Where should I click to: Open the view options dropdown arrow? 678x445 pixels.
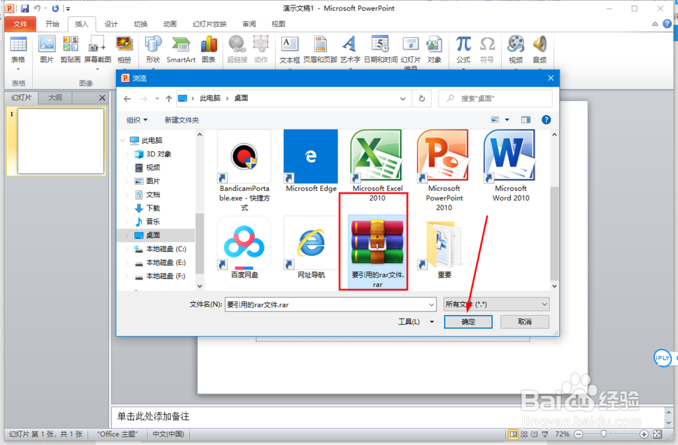pyautogui.click(x=506, y=120)
